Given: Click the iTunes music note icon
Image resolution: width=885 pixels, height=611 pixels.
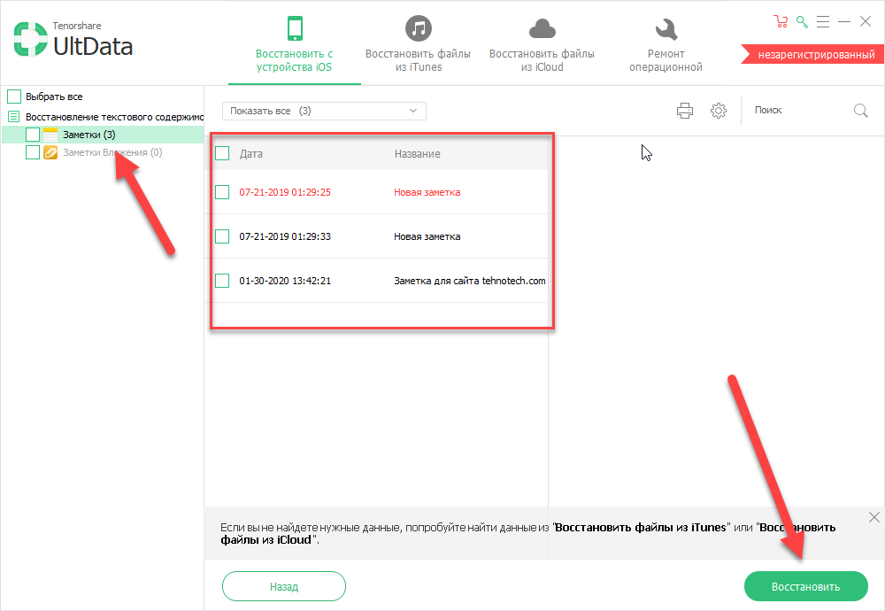Looking at the screenshot, I should coord(419,27).
